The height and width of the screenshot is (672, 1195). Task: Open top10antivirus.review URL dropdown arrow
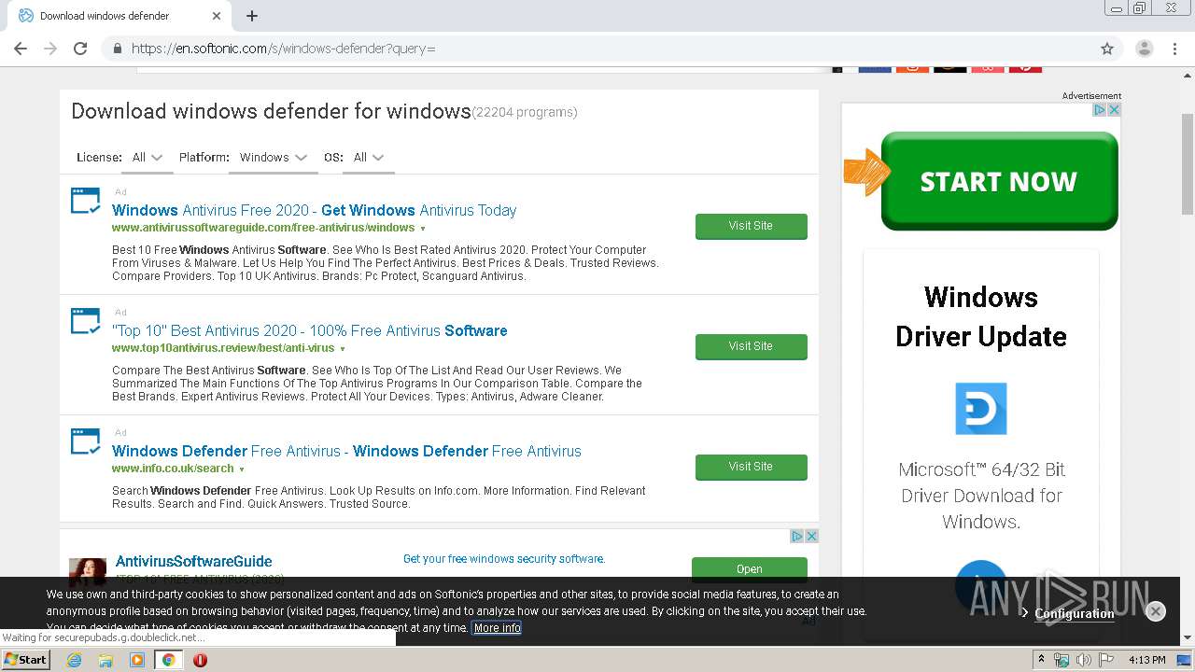(343, 349)
